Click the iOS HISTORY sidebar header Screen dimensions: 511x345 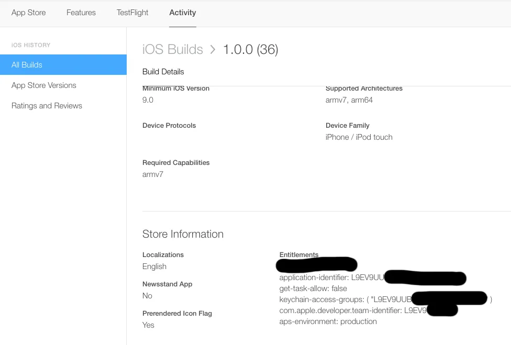click(x=31, y=45)
